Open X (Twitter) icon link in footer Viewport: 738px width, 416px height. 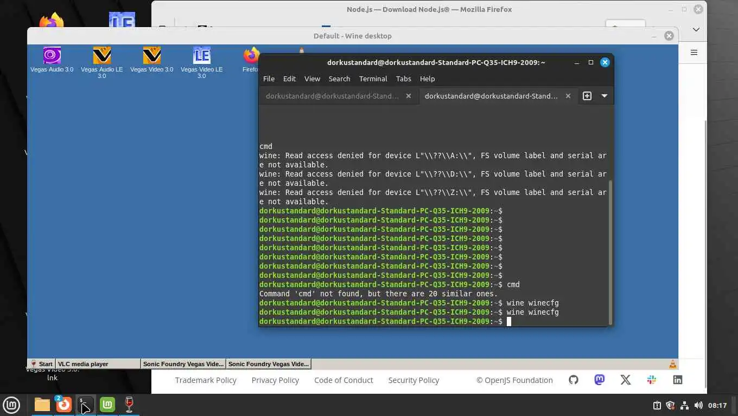pos(626,380)
